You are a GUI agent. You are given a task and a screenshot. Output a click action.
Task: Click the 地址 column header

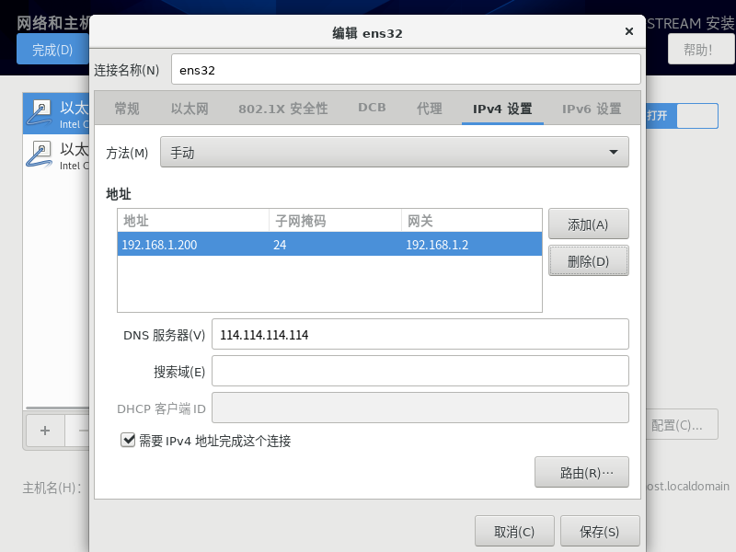point(193,221)
